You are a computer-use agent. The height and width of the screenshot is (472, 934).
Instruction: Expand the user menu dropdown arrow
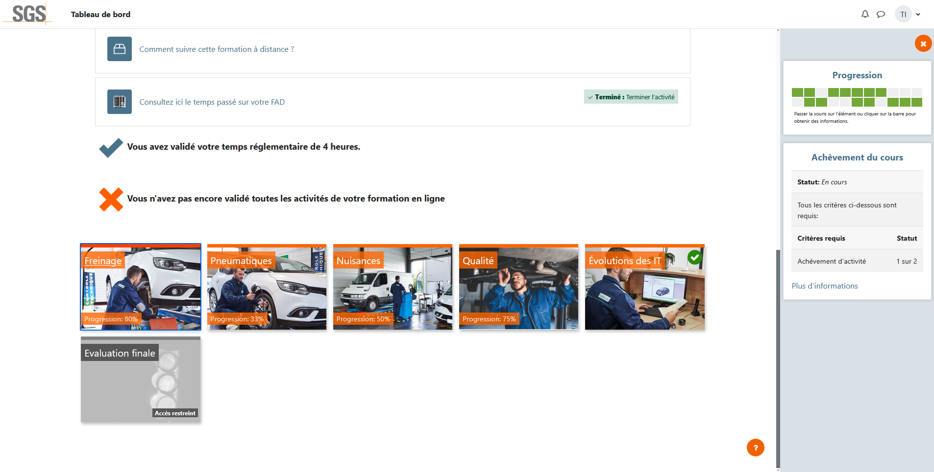(x=918, y=14)
